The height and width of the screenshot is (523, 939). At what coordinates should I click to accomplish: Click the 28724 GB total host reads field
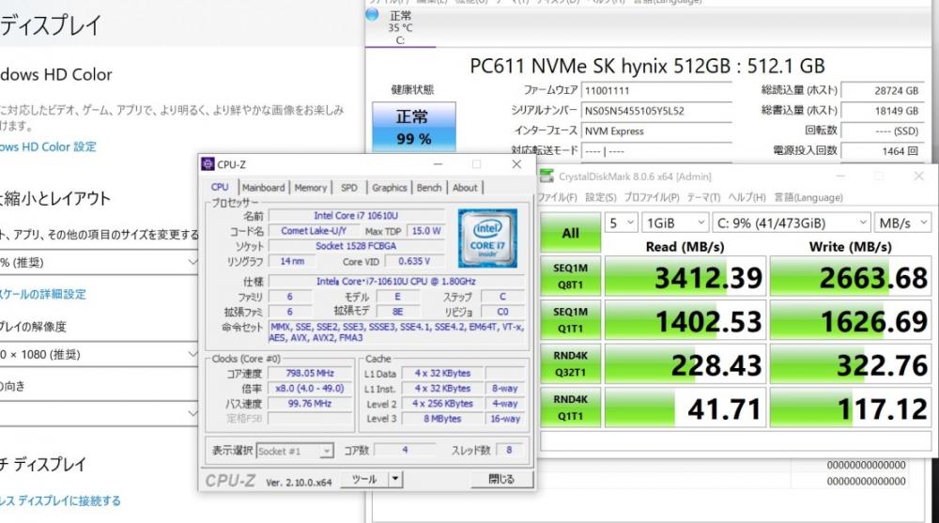click(x=883, y=90)
